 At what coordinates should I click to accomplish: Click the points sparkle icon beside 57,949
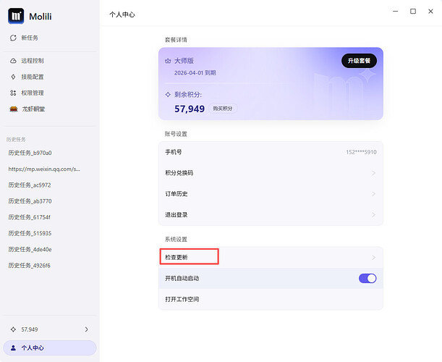pyautogui.click(x=13, y=329)
